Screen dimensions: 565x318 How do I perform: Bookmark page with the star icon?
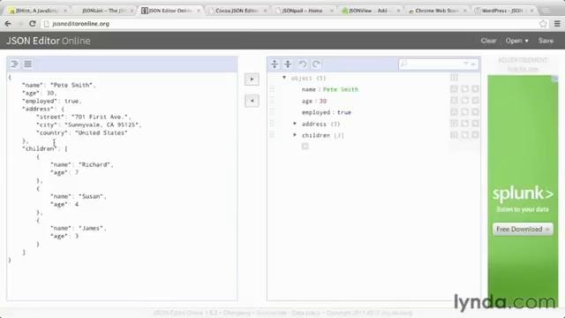(x=543, y=24)
